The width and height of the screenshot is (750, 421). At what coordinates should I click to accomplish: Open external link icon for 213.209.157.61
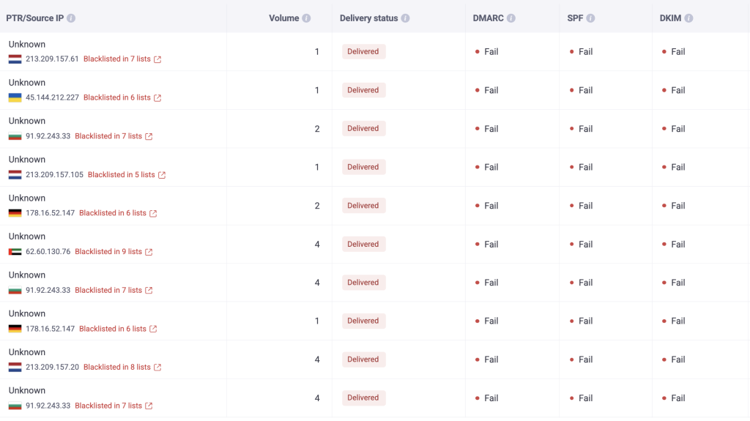157,59
